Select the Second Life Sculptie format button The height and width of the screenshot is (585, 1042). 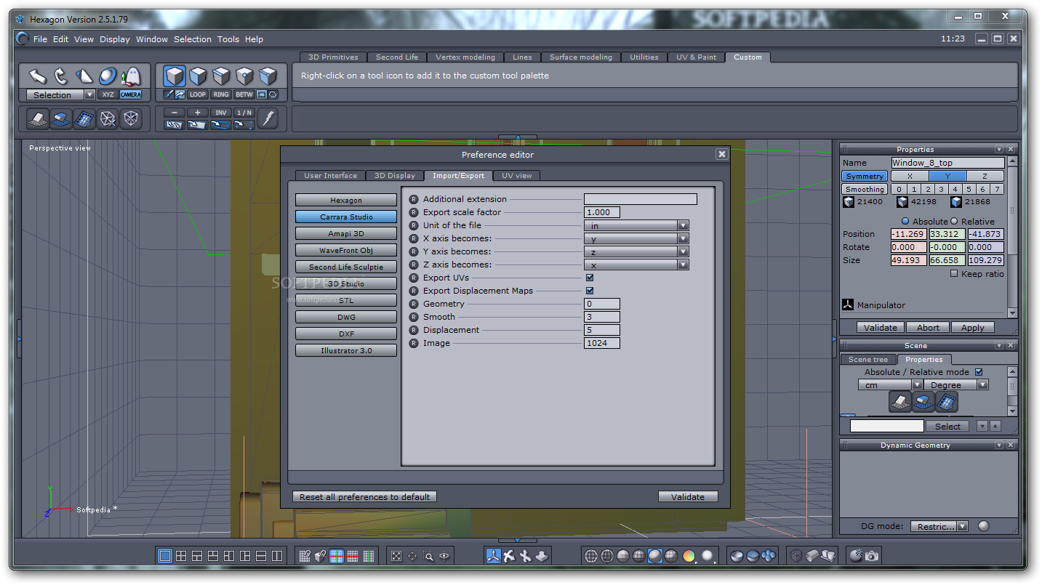point(346,267)
